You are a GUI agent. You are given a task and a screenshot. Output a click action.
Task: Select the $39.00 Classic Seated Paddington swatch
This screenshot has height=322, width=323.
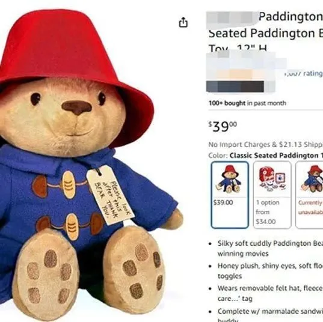pyautogui.click(x=230, y=195)
